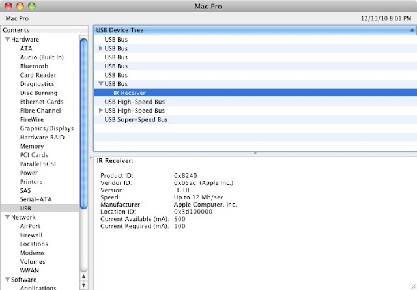This screenshot has width=417, height=290.
Task: Select Graphics/Displays in sidebar
Action: (x=46, y=128)
